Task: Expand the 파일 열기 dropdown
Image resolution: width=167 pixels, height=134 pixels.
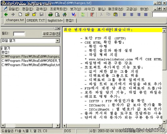Action: 57,41
